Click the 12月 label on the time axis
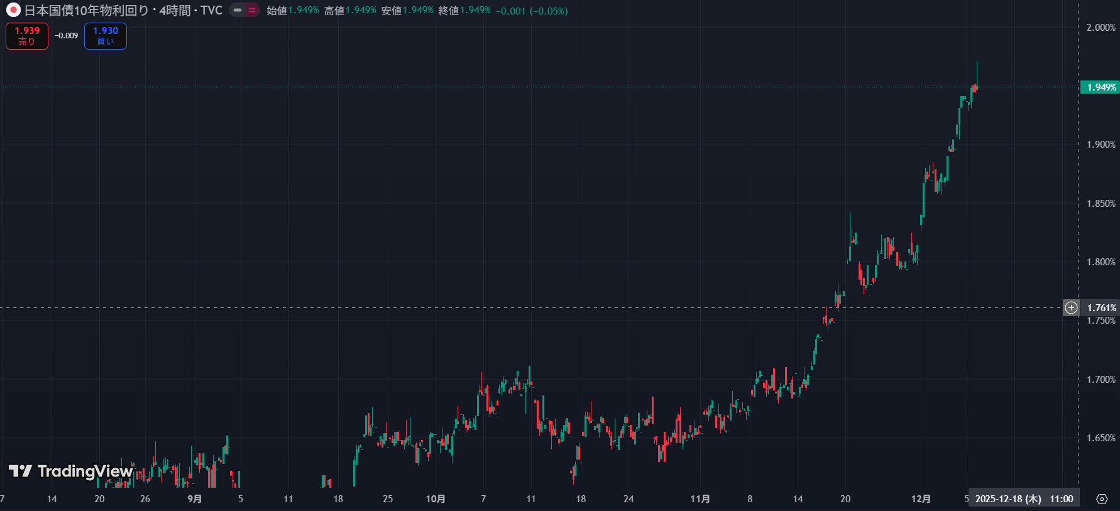Image resolution: width=1120 pixels, height=511 pixels. (921, 499)
